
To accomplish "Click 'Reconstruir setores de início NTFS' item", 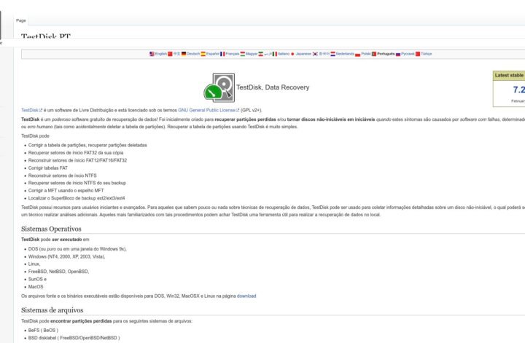I will point(62,176).
